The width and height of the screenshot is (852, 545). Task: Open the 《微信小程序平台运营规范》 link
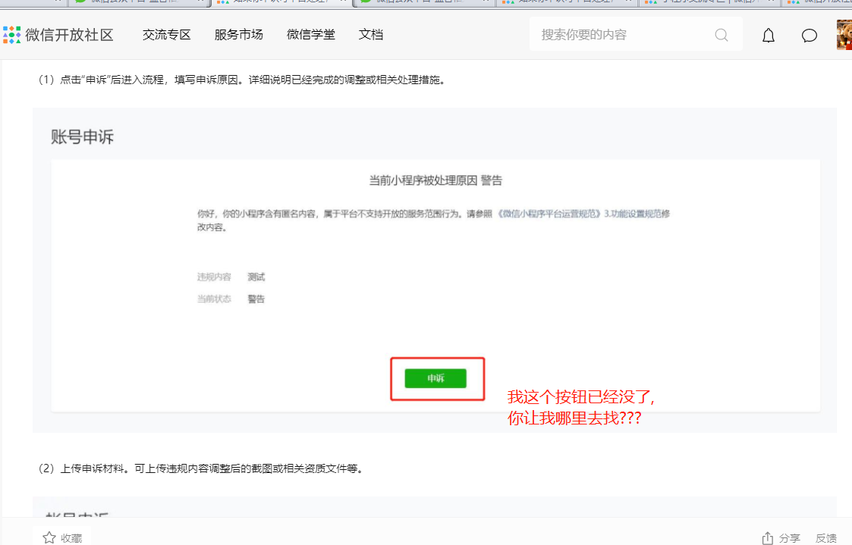coord(549,214)
